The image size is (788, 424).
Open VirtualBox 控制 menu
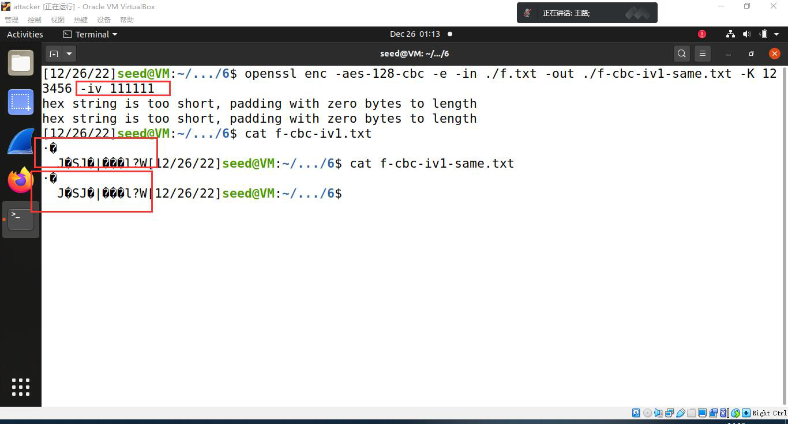click(34, 20)
